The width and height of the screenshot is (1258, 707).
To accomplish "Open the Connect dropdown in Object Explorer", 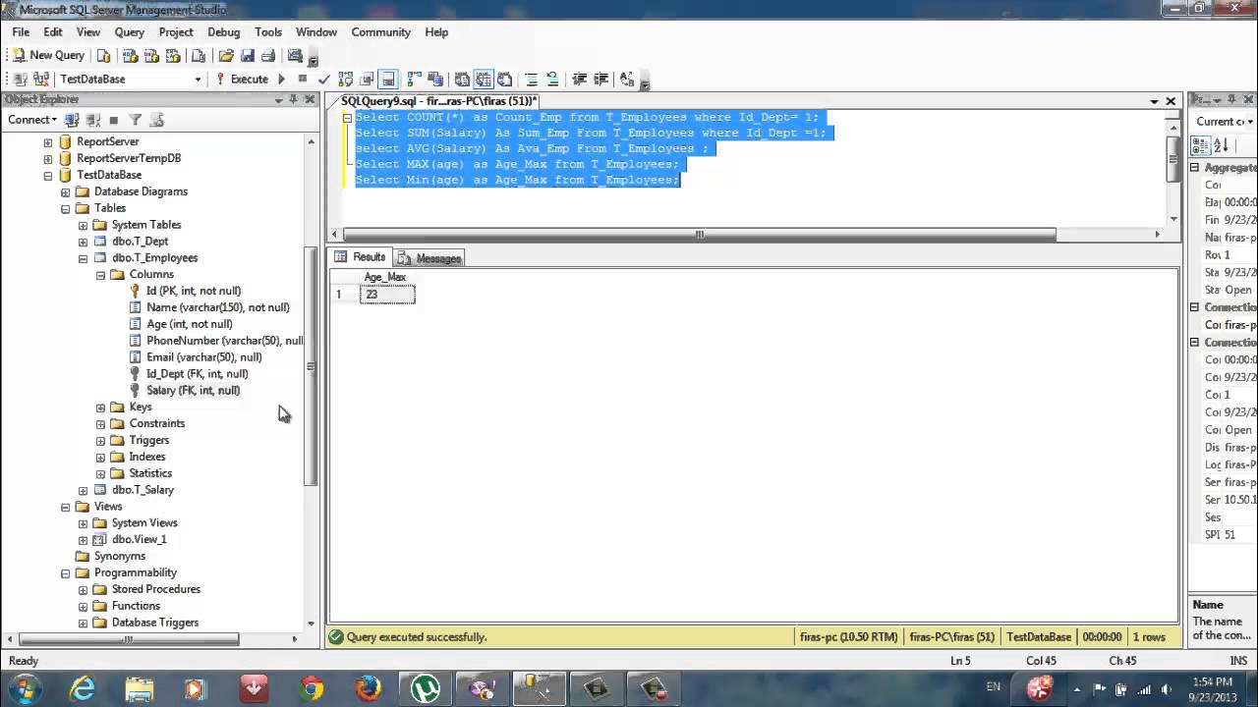I will [32, 120].
